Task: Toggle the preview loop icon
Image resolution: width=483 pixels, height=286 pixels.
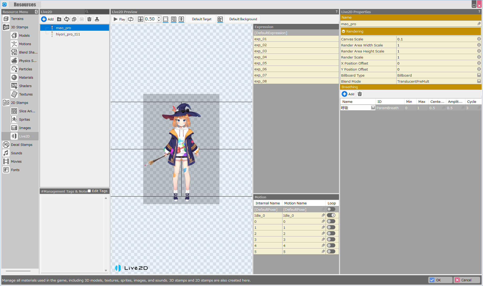Action: pyautogui.click(x=131, y=19)
